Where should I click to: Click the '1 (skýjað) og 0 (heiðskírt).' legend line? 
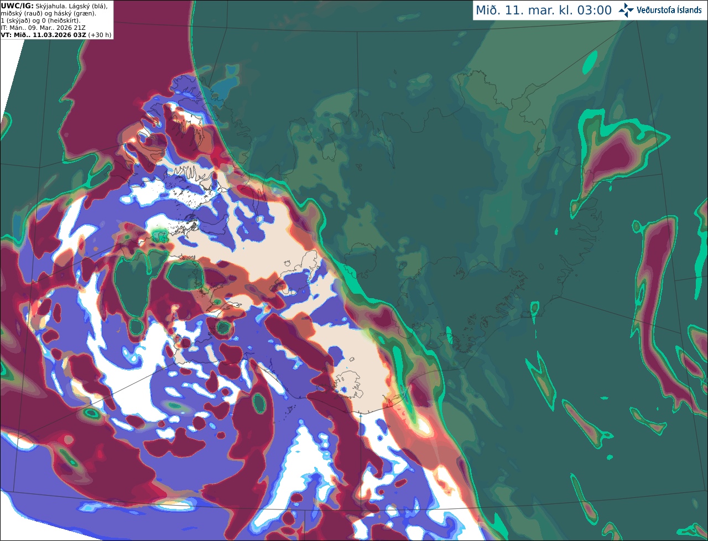click(x=41, y=20)
